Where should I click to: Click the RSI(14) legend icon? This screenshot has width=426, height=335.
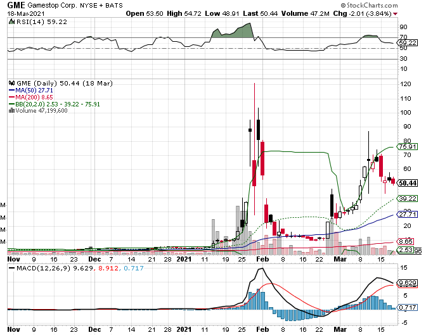(11, 22)
